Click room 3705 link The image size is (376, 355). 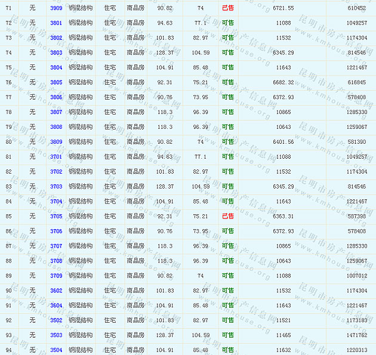click(56, 216)
